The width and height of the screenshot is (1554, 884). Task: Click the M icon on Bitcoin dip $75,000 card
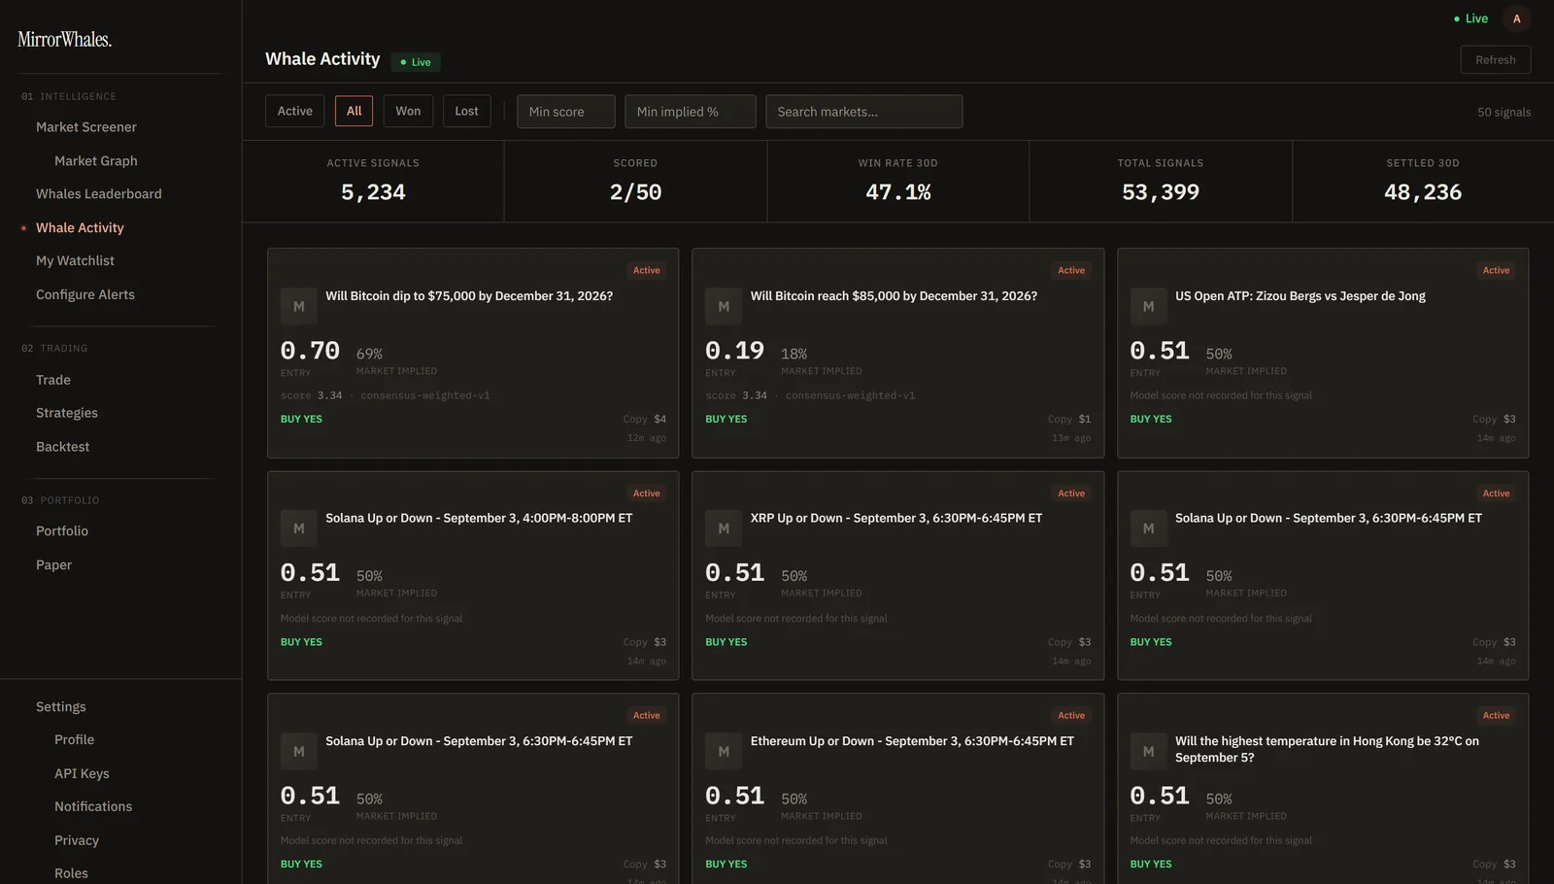click(298, 306)
